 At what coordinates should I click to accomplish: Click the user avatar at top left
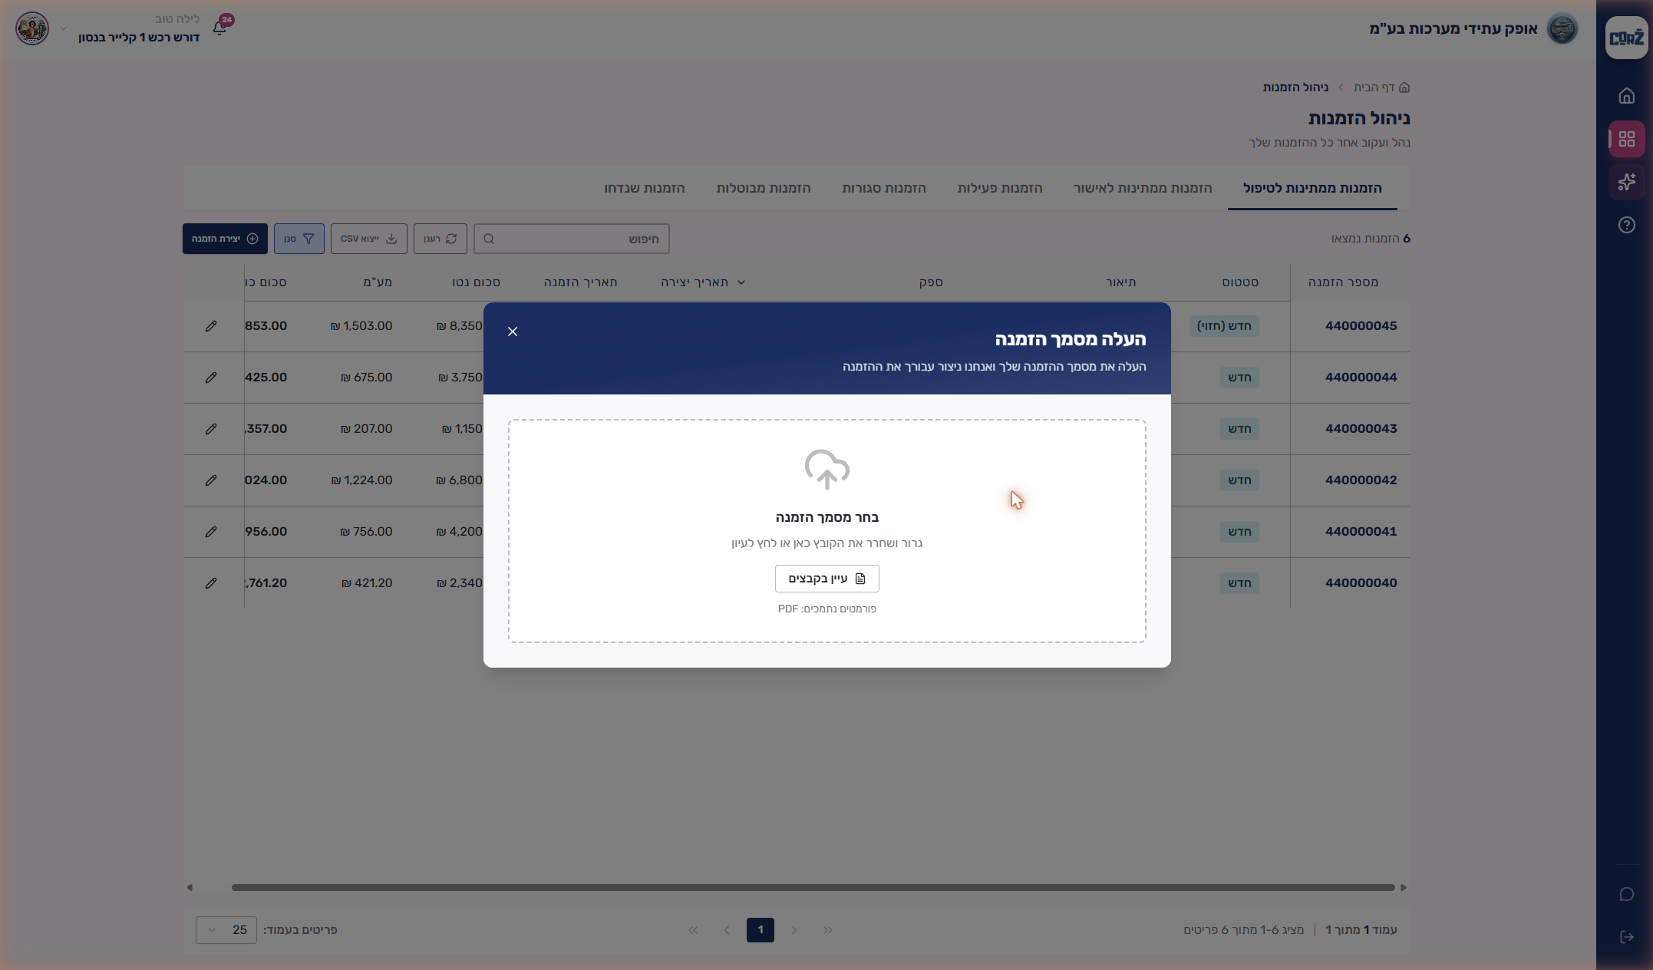(32, 28)
